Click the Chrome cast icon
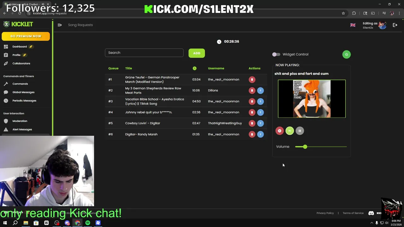 tap(373, 13)
